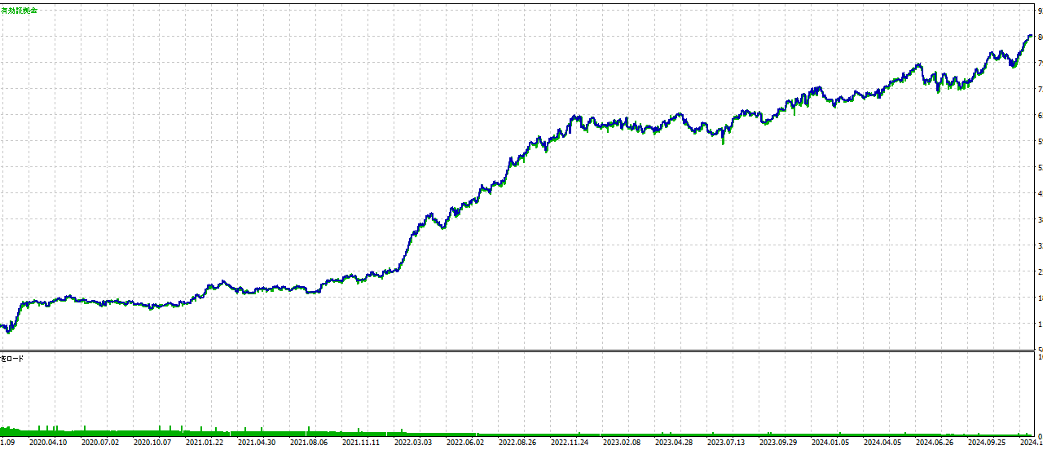Select the 2022.11.24 axis date

[570, 443]
